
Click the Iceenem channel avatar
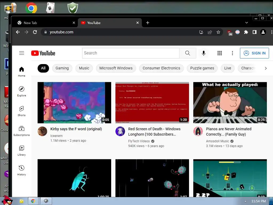tap(42, 131)
